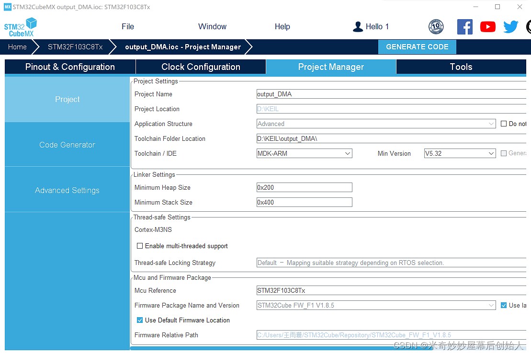Click the GENERATE CODE button

pyautogui.click(x=417, y=47)
